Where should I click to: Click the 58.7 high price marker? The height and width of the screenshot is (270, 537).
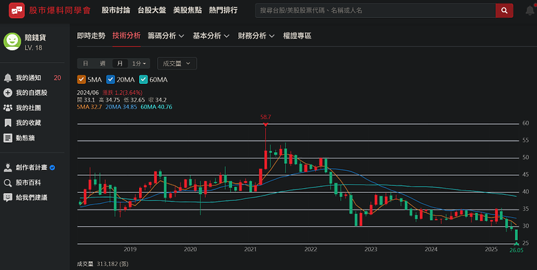pos(266,117)
